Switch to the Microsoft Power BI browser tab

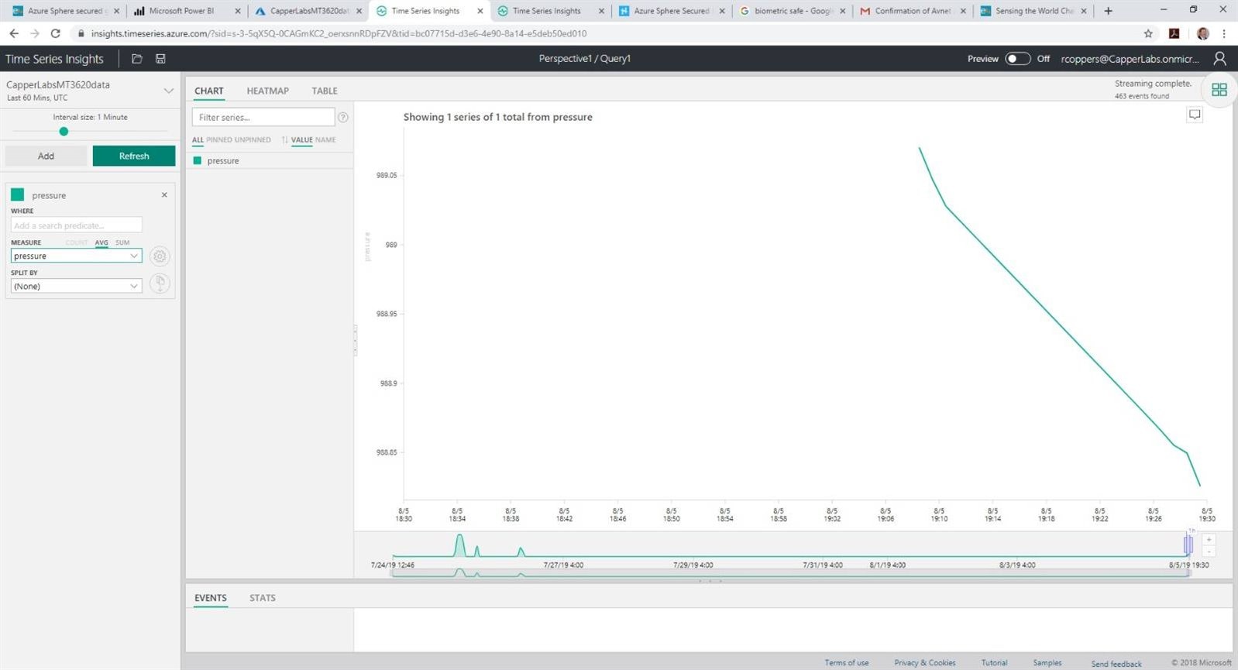(x=182, y=11)
